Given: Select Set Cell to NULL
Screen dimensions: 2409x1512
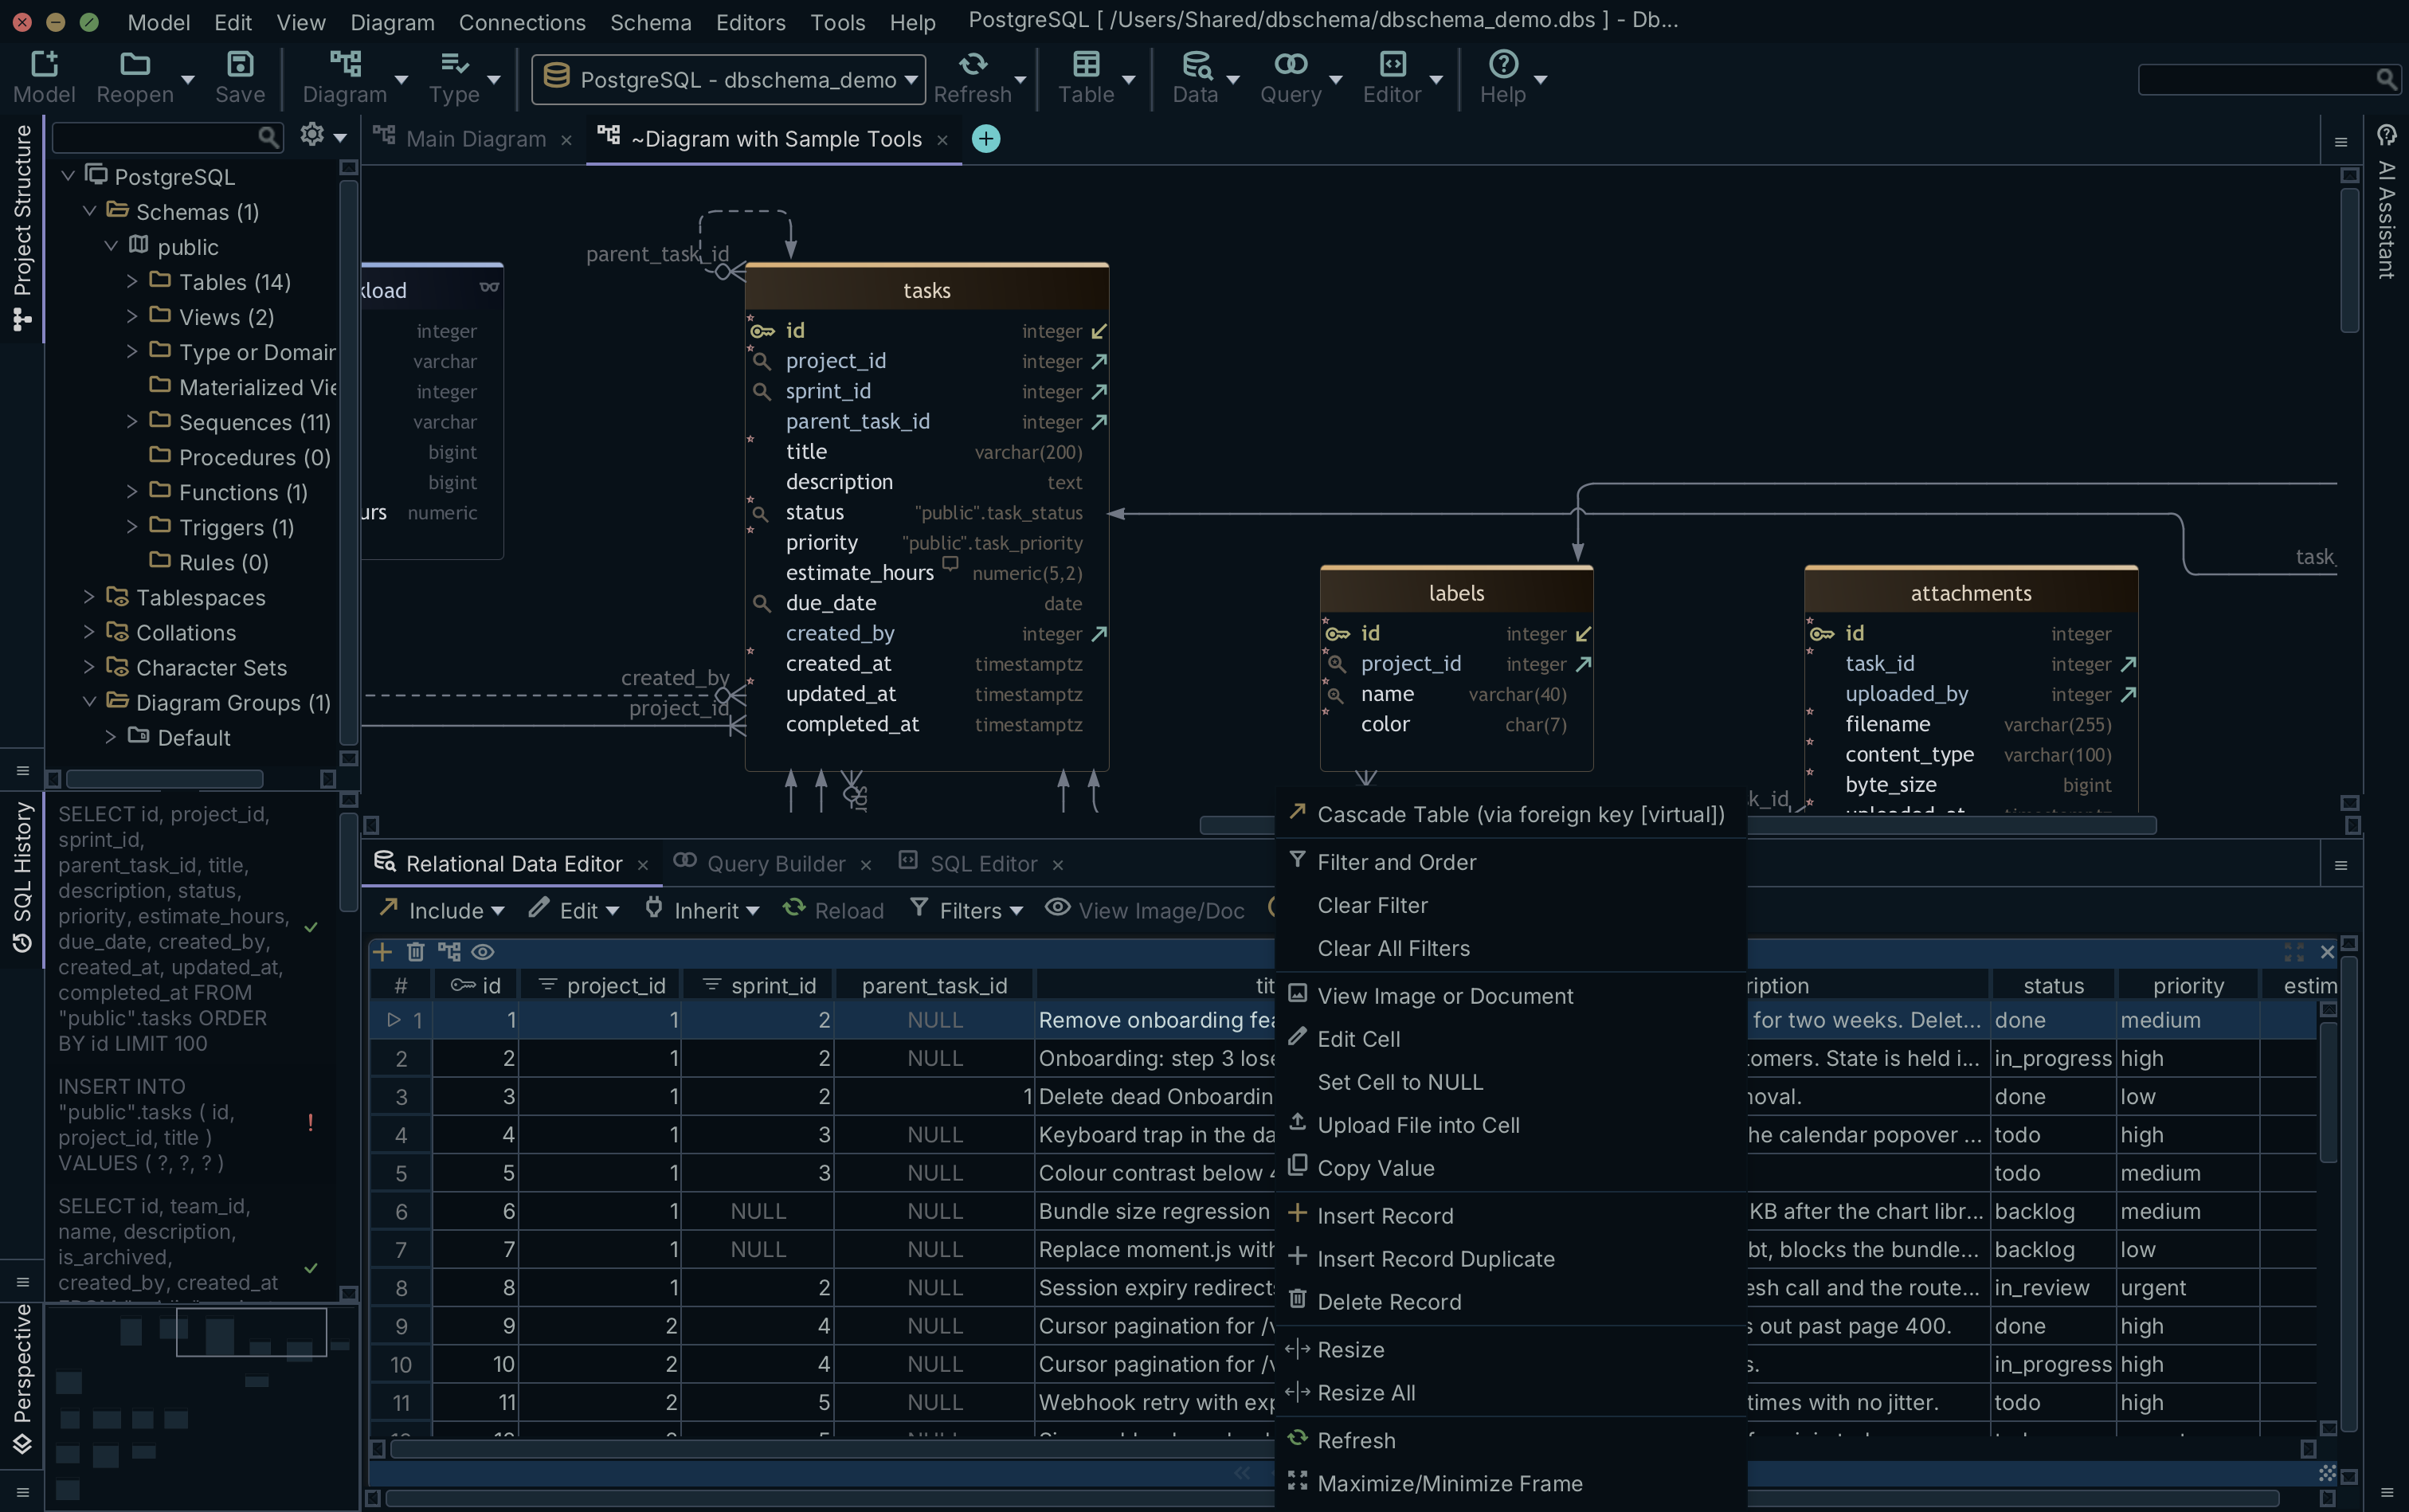Looking at the screenshot, I should coord(1511,1082).
